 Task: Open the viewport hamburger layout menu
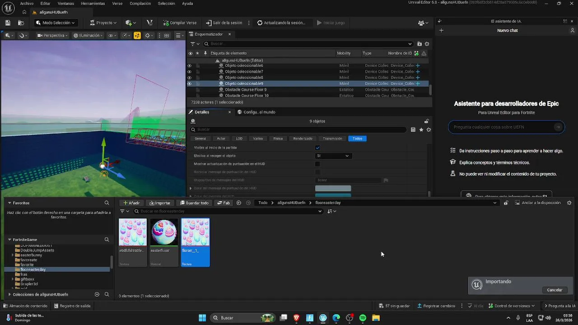click(180, 36)
